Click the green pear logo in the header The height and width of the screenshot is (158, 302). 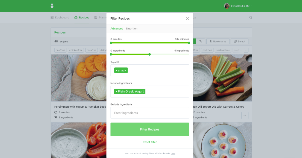pyautogui.click(x=52, y=6)
